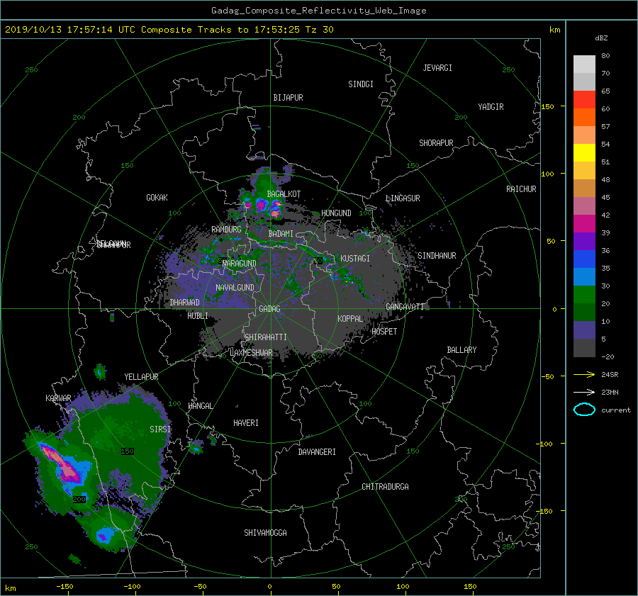Click the small blue echo south of the 200 km label
The width and height of the screenshot is (638, 596).
(103, 535)
